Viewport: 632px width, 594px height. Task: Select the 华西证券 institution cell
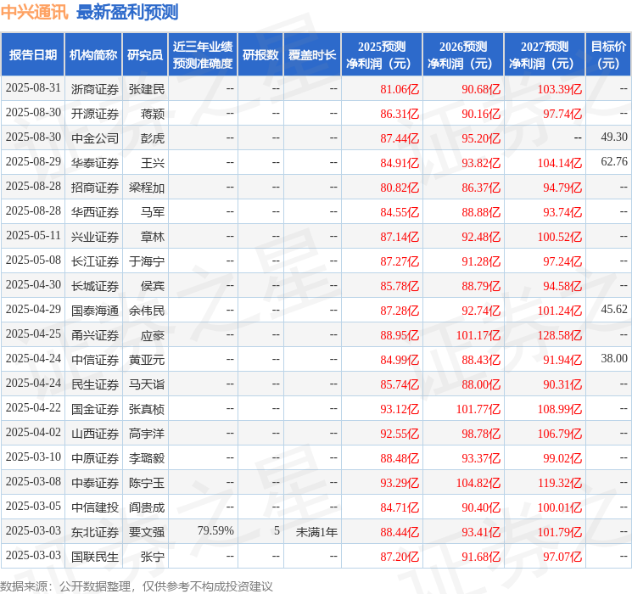pos(95,212)
